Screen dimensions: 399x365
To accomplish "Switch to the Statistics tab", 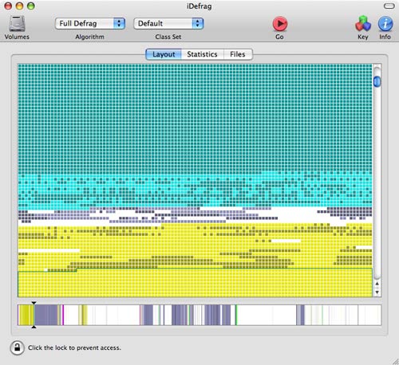I will pos(202,54).
